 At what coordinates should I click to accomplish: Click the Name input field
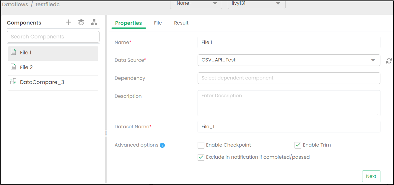289,42
